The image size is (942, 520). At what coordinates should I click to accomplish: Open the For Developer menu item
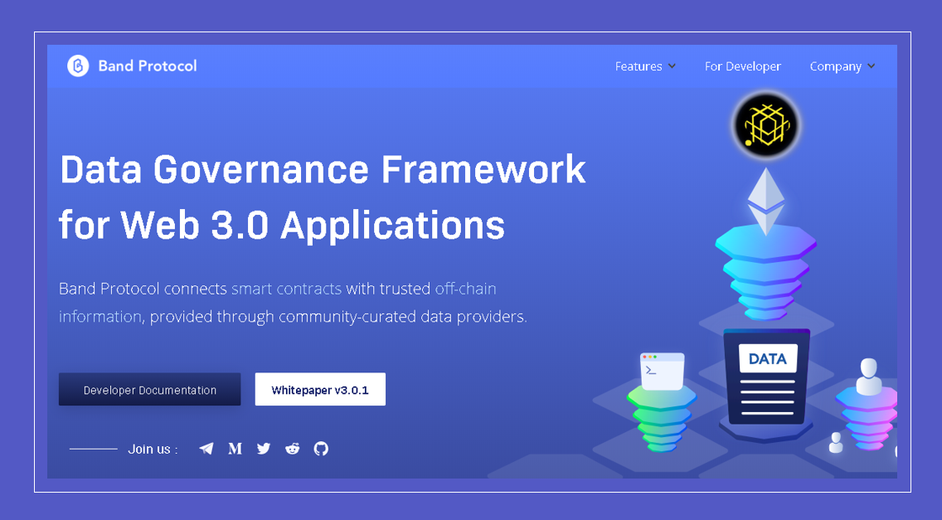[x=742, y=66]
